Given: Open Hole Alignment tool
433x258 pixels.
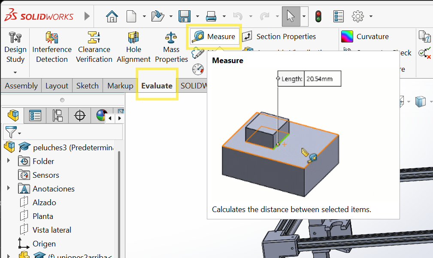Looking at the screenshot, I should pyautogui.click(x=133, y=48).
